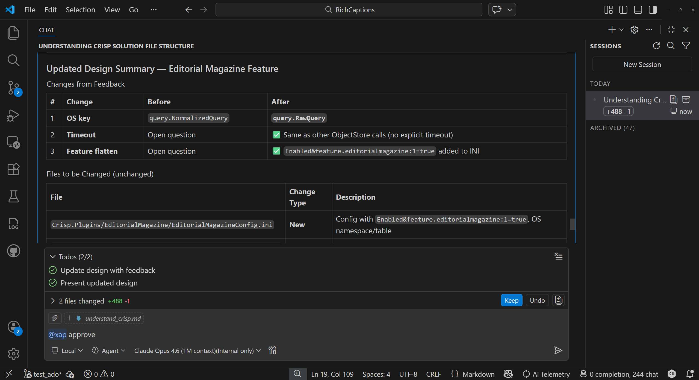Click the attach context paperclip icon

click(x=55, y=318)
